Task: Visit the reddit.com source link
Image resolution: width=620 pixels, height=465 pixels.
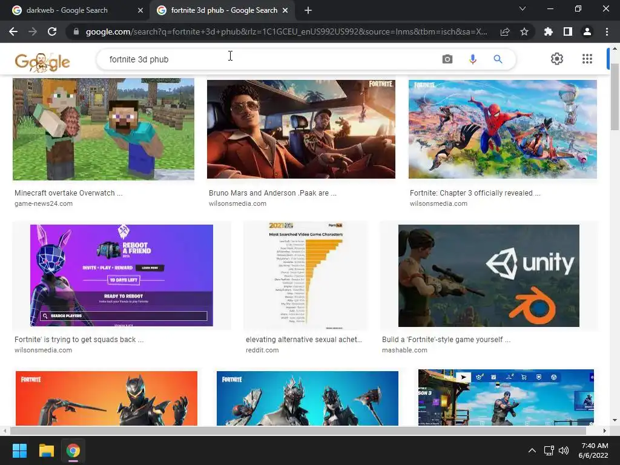Action: pos(262,350)
